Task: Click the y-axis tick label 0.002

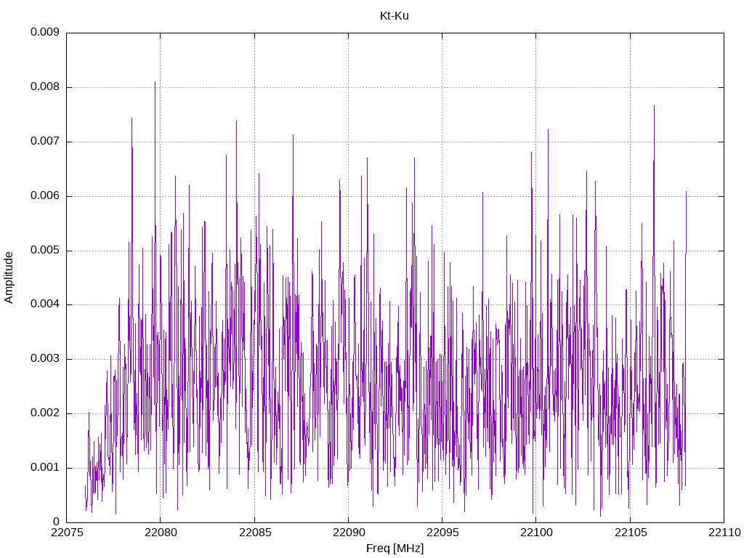Action: click(x=45, y=413)
